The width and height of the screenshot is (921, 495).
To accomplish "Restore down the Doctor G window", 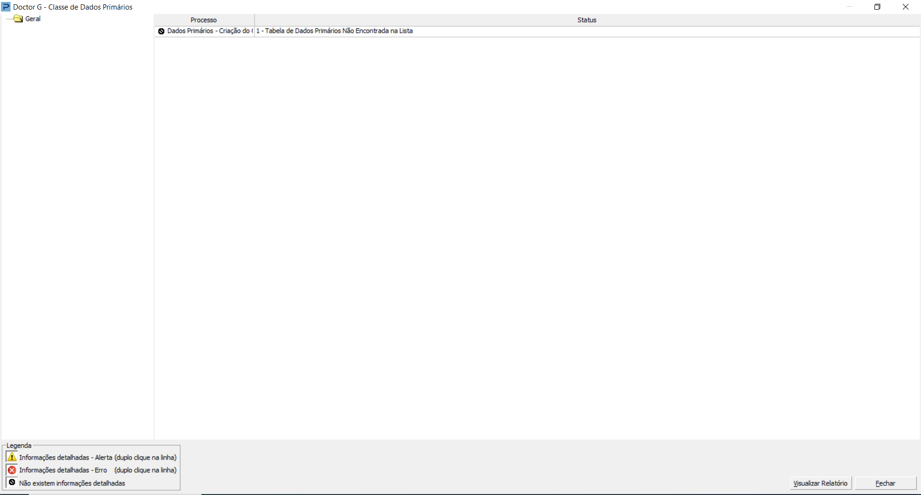I will coord(877,7).
